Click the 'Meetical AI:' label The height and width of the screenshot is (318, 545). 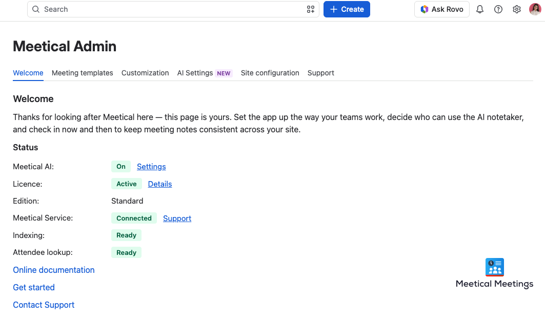pos(33,167)
